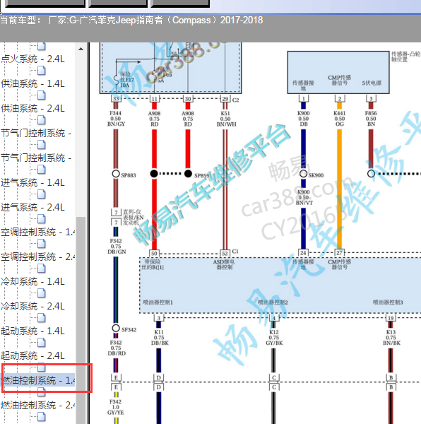Viewport: 421px width, 424px height.
Task: Click the 喷油器控制3 label
Action: (388, 302)
